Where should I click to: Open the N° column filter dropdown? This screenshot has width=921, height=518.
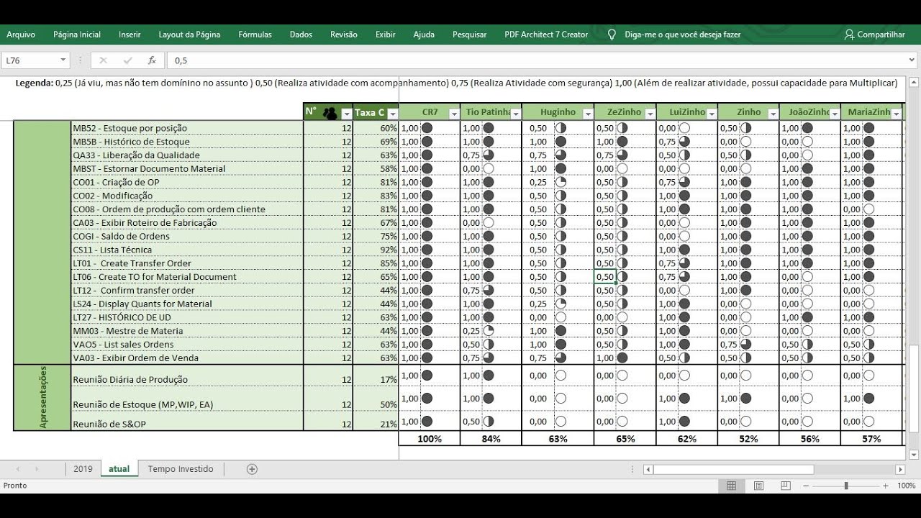(347, 114)
